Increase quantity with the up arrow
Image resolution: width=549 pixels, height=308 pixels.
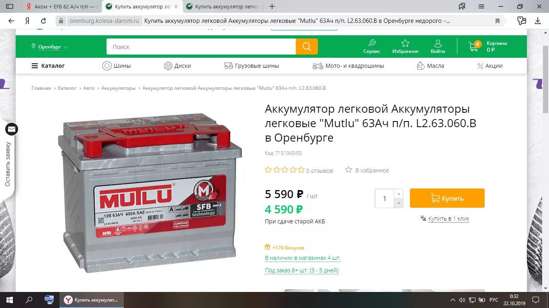click(399, 194)
